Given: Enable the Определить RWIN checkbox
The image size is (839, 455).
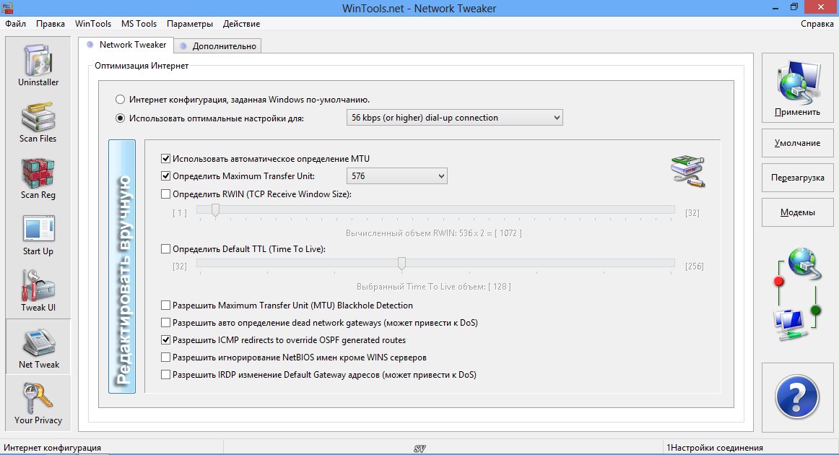Looking at the screenshot, I should pyautogui.click(x=166, y=194).
